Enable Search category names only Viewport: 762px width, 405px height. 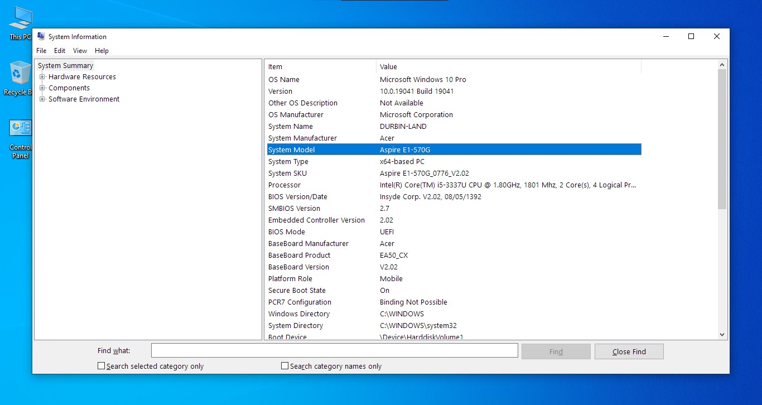point(284,366)
